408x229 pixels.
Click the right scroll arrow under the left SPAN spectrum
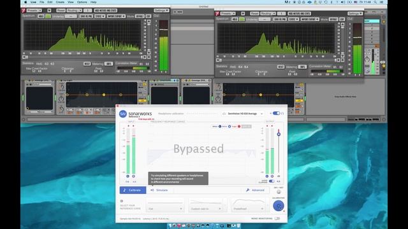pos(145,57)
